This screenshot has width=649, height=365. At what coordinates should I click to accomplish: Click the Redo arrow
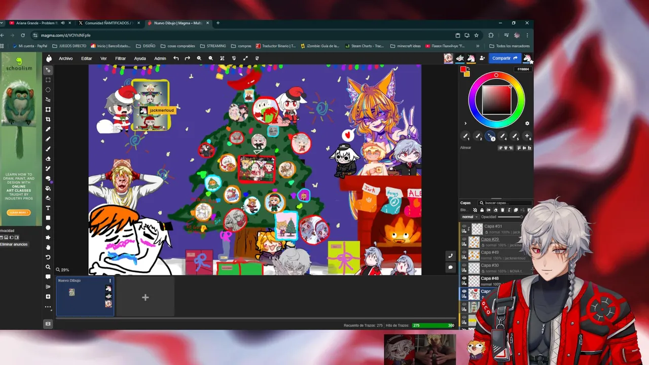[x=188, y=58]
